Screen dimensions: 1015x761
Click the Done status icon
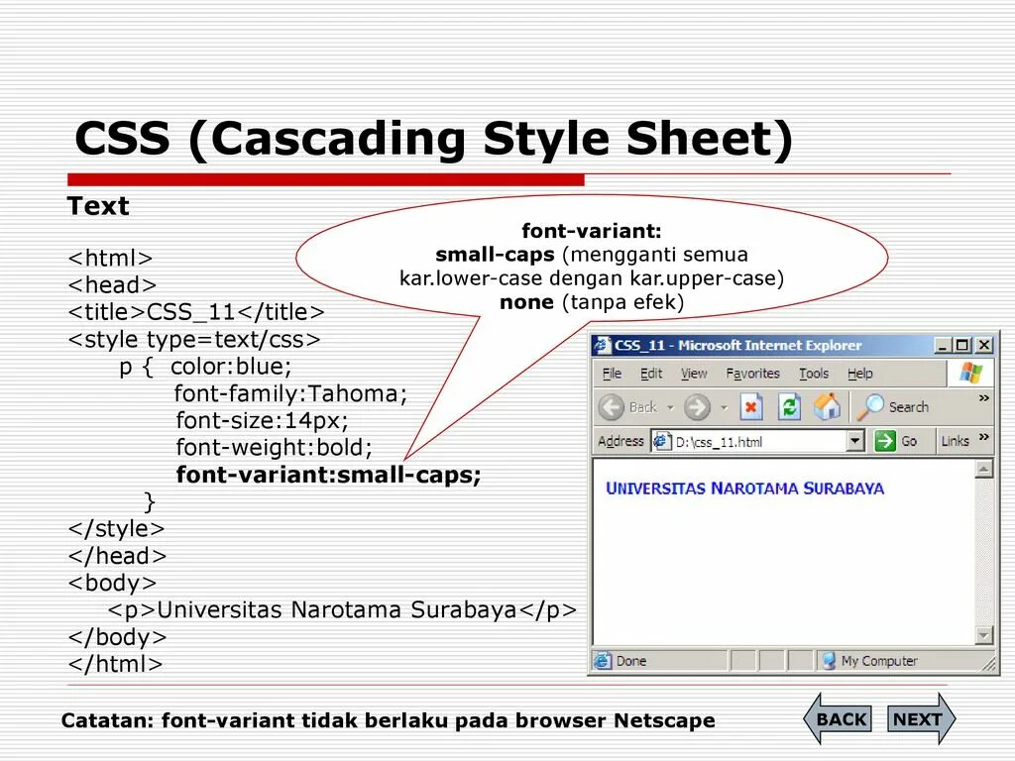tap(603, 661)
